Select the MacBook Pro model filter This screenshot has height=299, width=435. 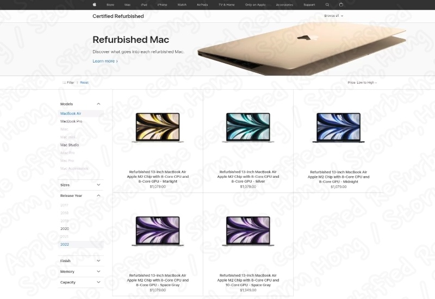coord(71,121)
